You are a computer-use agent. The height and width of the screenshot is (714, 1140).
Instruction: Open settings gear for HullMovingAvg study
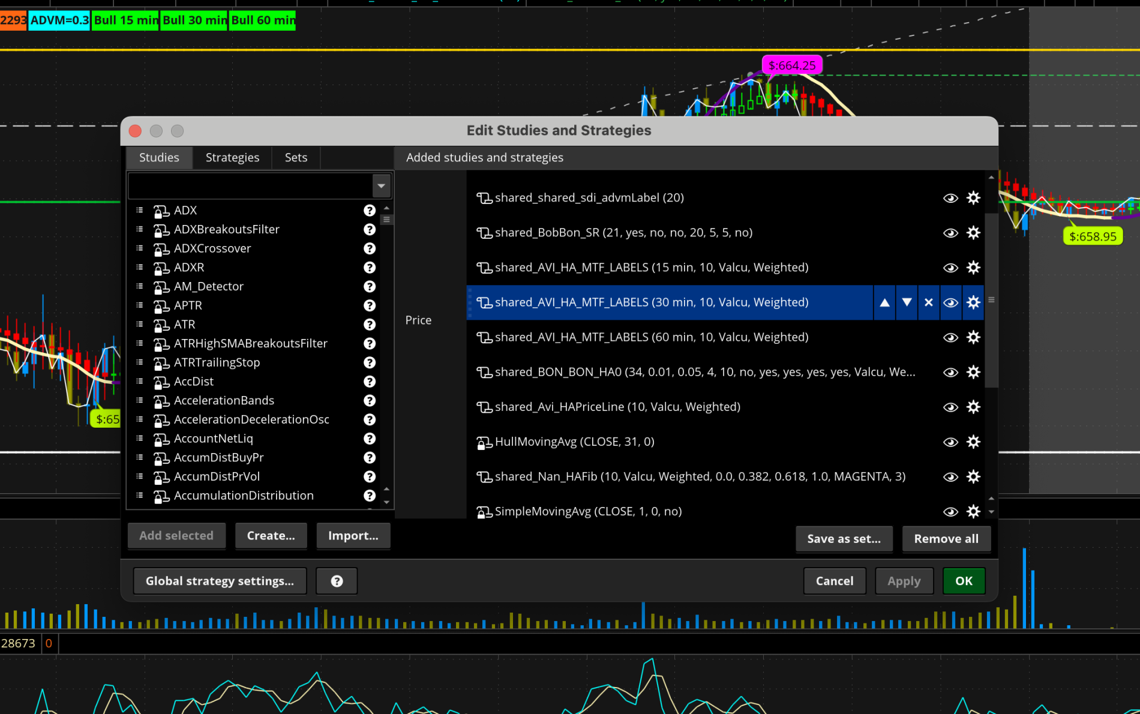click(x=973, y=442)
